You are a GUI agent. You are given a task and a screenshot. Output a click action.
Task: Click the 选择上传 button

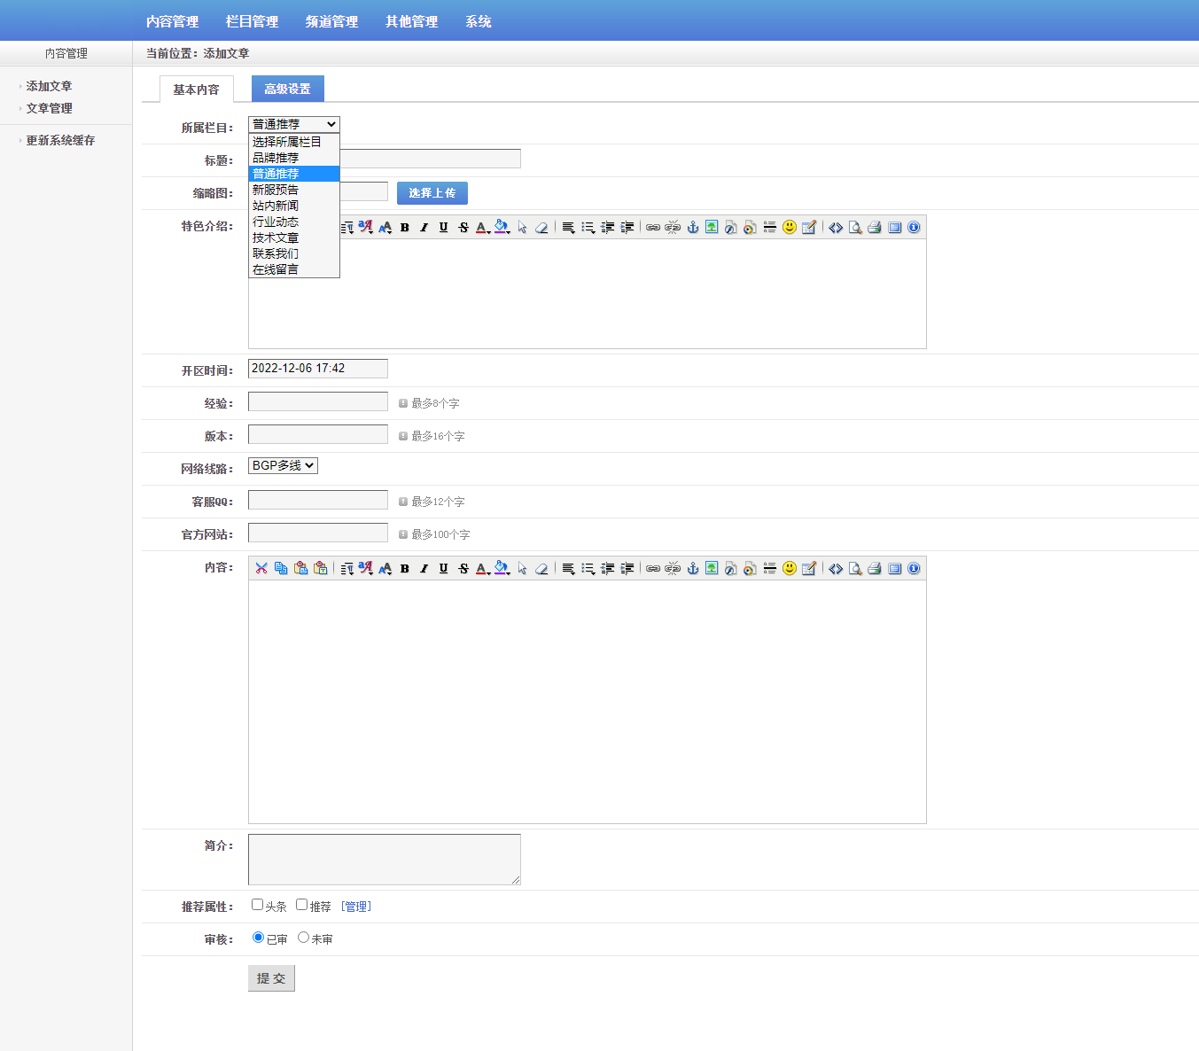(x=432, y=193)
